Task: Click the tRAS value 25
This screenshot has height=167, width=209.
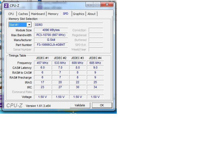Action: [x=95, y=82]
